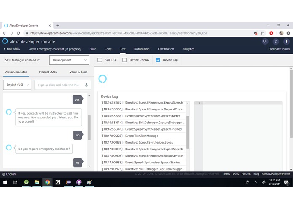This screenshot has width=293, height=208.
Task: Select log entry 10:46:53:588 SpeechStarted
Action: [x=143, y=116]
